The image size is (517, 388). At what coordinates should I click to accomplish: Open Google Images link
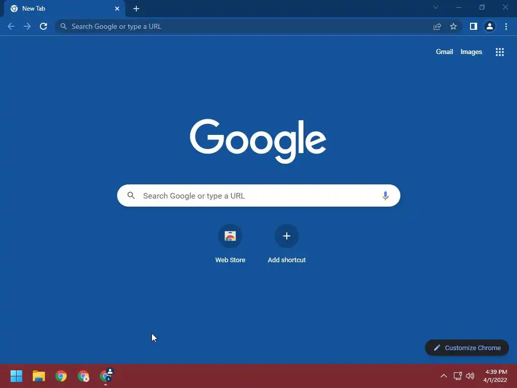point(471,52)
